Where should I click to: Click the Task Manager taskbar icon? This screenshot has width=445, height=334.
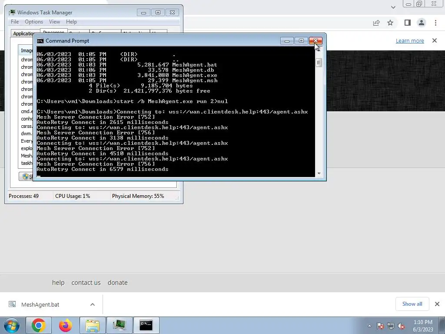click(x=119, y=325)
